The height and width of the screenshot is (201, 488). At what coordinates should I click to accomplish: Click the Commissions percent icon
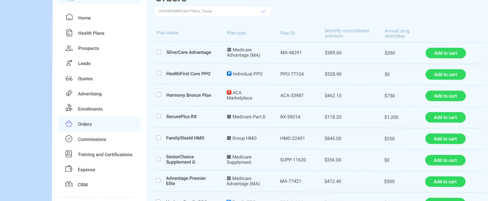point(69,139)
